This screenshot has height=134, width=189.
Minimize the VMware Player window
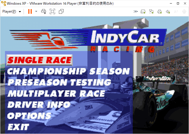[171, 3]
